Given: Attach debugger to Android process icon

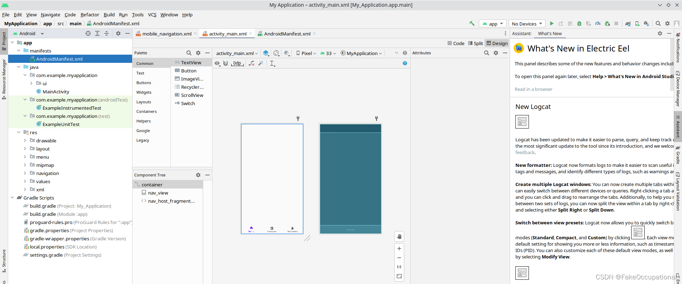Looking at the screenshot, I should point(607,23).
